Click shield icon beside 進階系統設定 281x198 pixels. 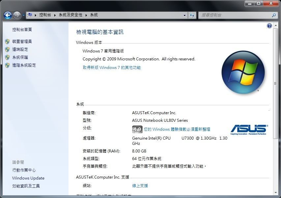[x=7, y=65]
